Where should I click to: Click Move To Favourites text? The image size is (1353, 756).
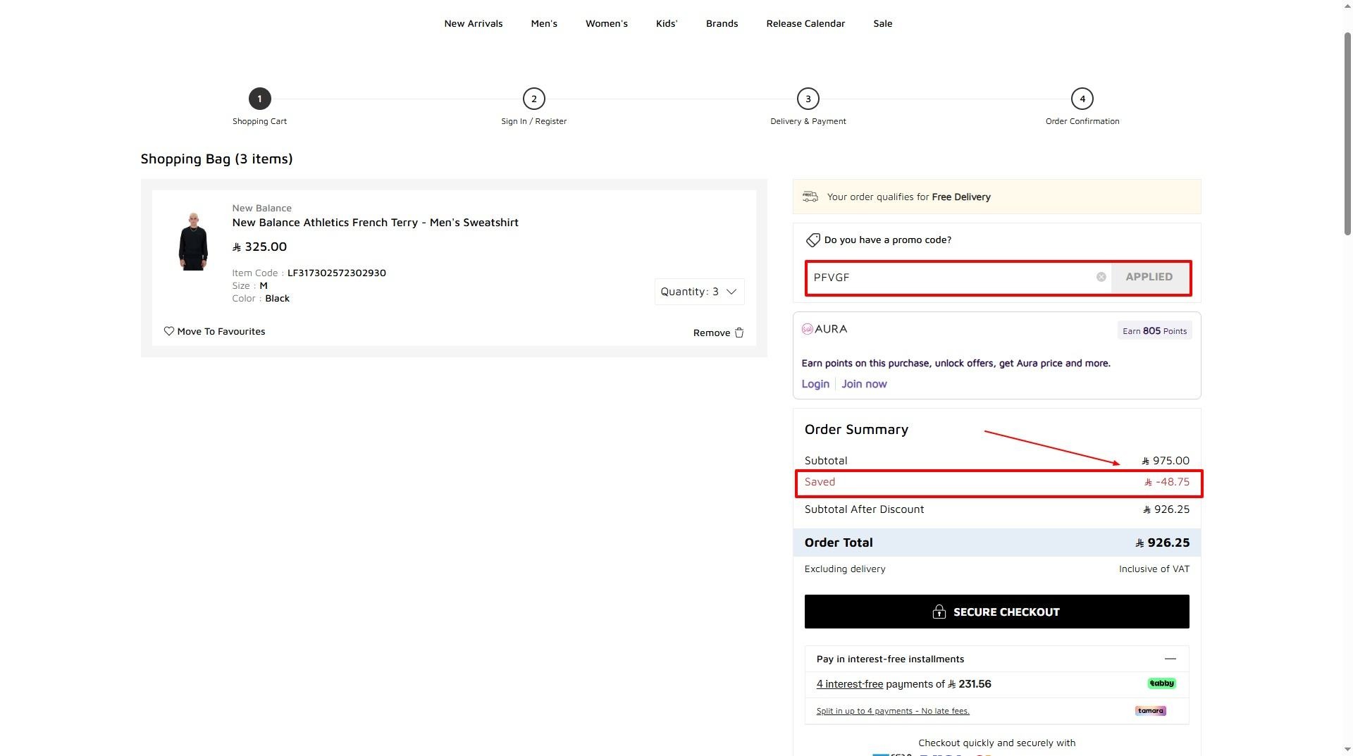point(221,331)
